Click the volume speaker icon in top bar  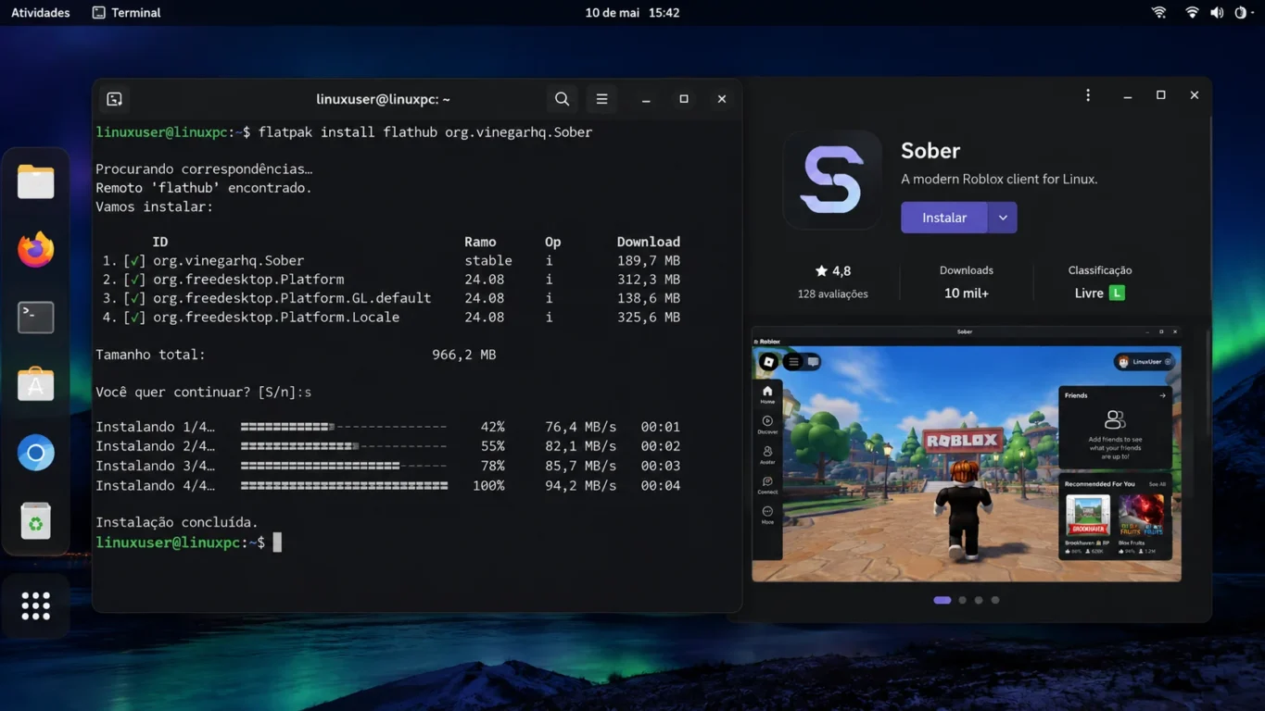coord(1217,13)
